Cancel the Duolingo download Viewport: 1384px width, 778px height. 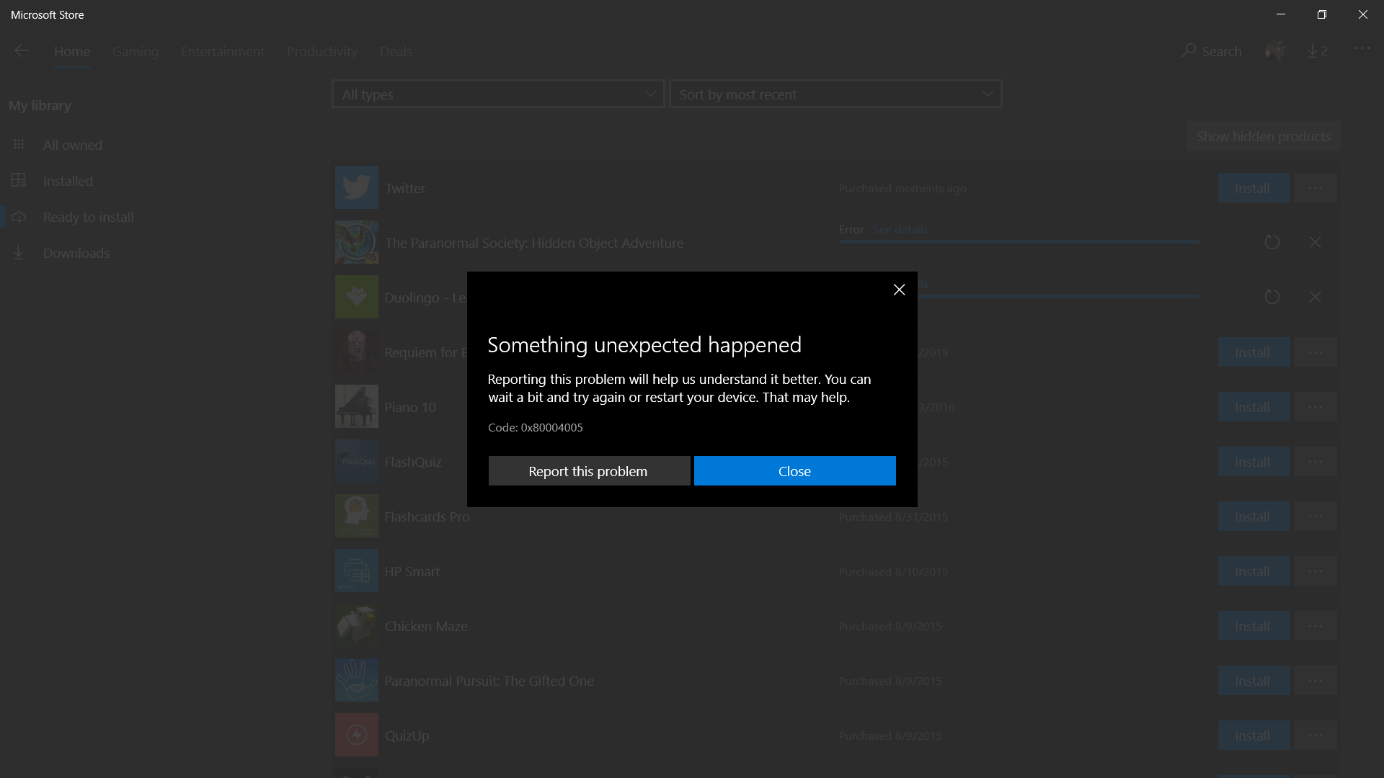click(1316, 297)
